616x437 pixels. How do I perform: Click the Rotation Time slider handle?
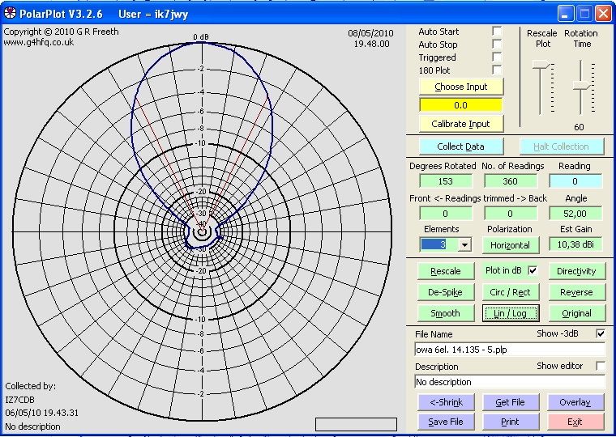(581, 86)
